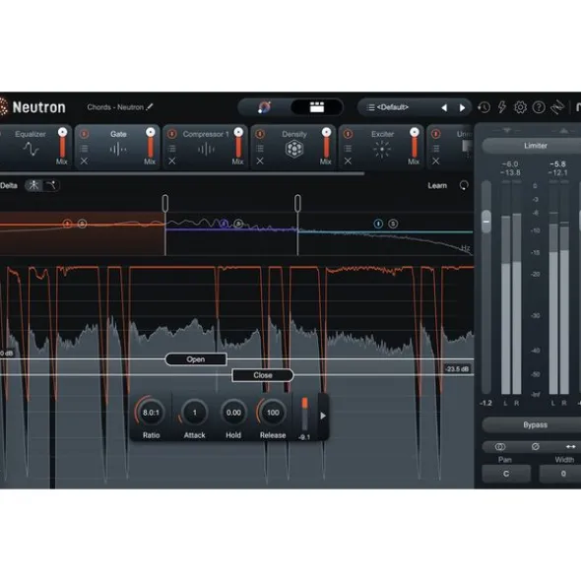The height and width of the screenshot is (582, 581).
Task: Remove the Exciter module with X
Action: 348,162
